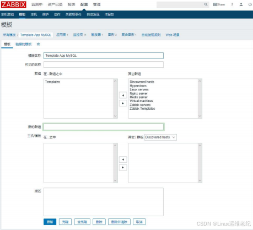The width and height of the screenshot is (253, 230).
Task: Select 'Virtual machines' in Other groups list
Action: [141, 101]
